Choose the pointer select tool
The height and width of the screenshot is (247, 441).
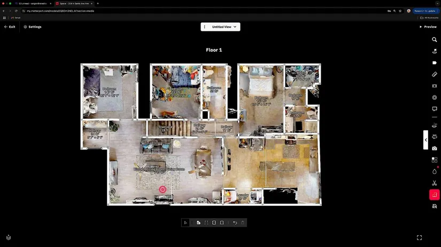coord(185,222)
